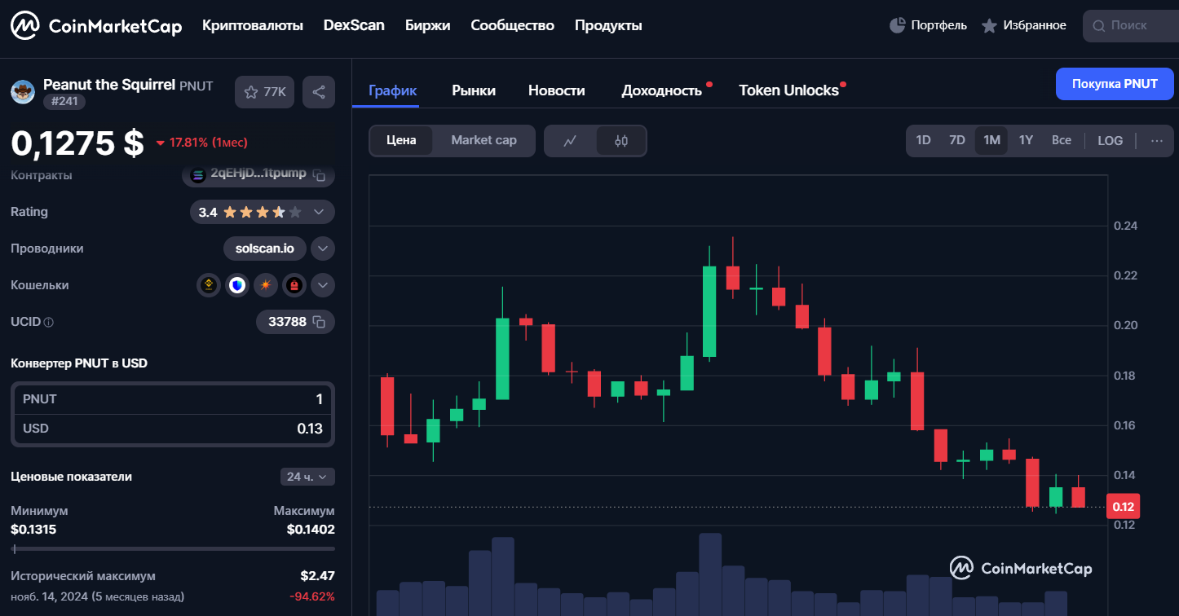Set chart range to Все

pos(1062,140)
